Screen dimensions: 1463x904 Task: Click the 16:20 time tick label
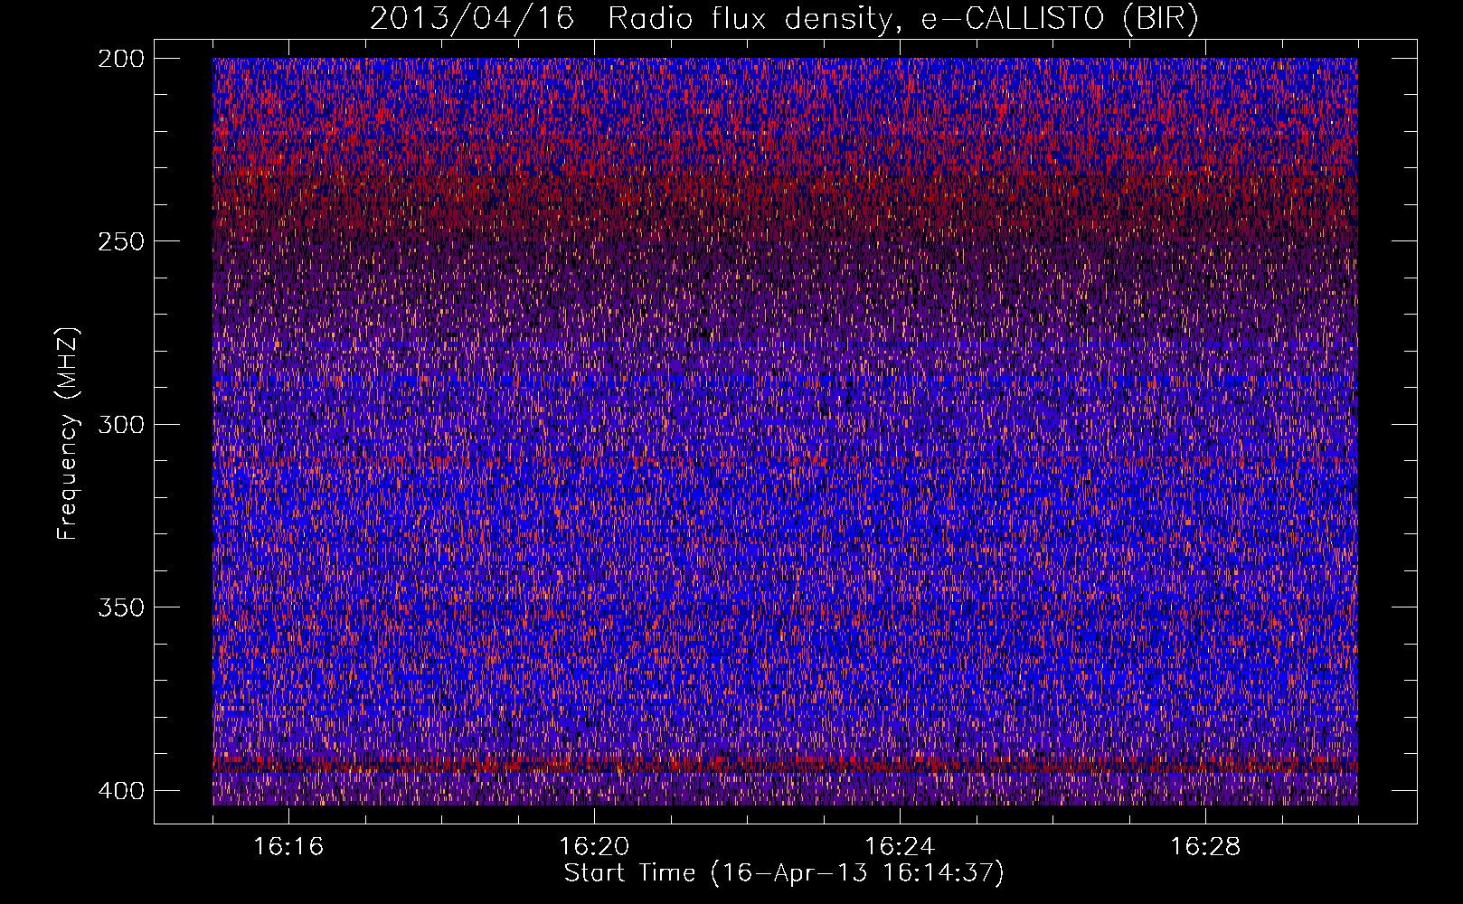tap(594, 847)
